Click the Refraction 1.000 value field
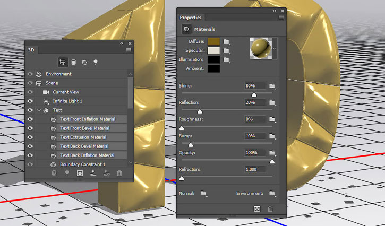Viewport: 385px width, 226px height. (255, 169)
